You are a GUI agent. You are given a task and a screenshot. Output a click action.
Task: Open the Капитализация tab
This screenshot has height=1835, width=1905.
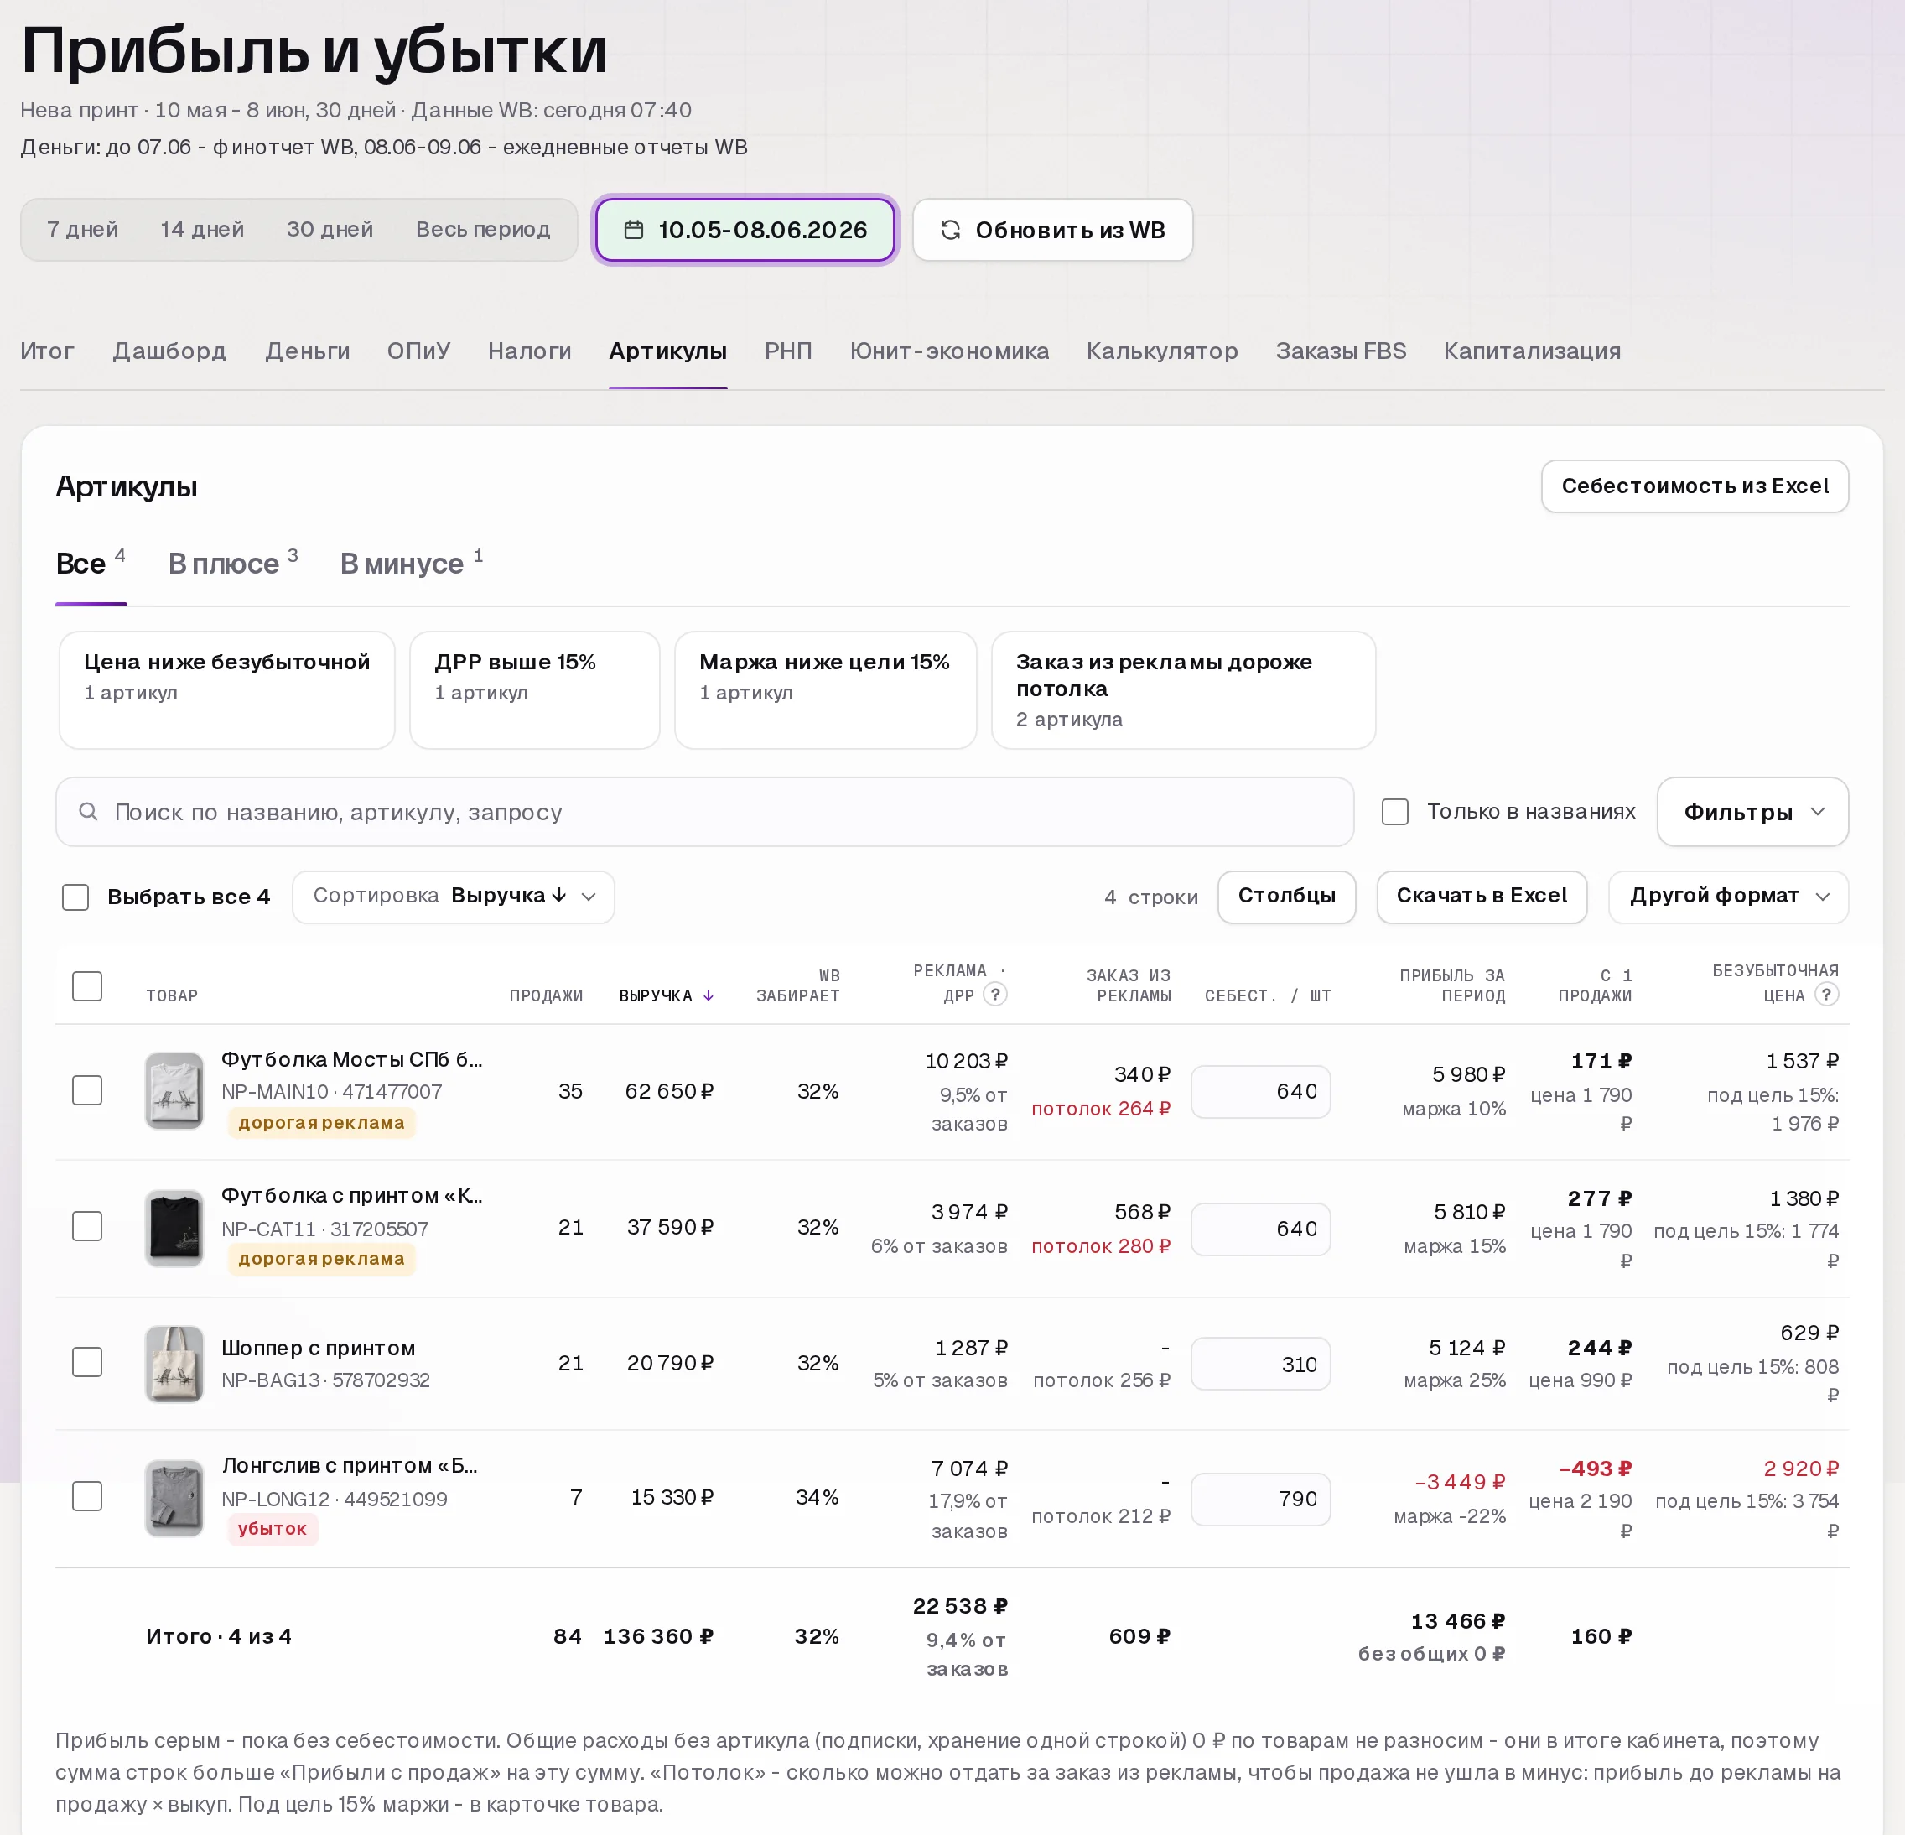pos(1532,351)
